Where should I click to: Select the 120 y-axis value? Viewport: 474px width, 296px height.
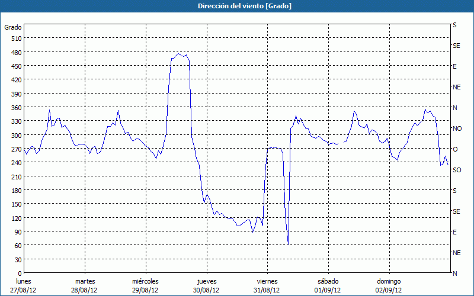pos(17,218)
